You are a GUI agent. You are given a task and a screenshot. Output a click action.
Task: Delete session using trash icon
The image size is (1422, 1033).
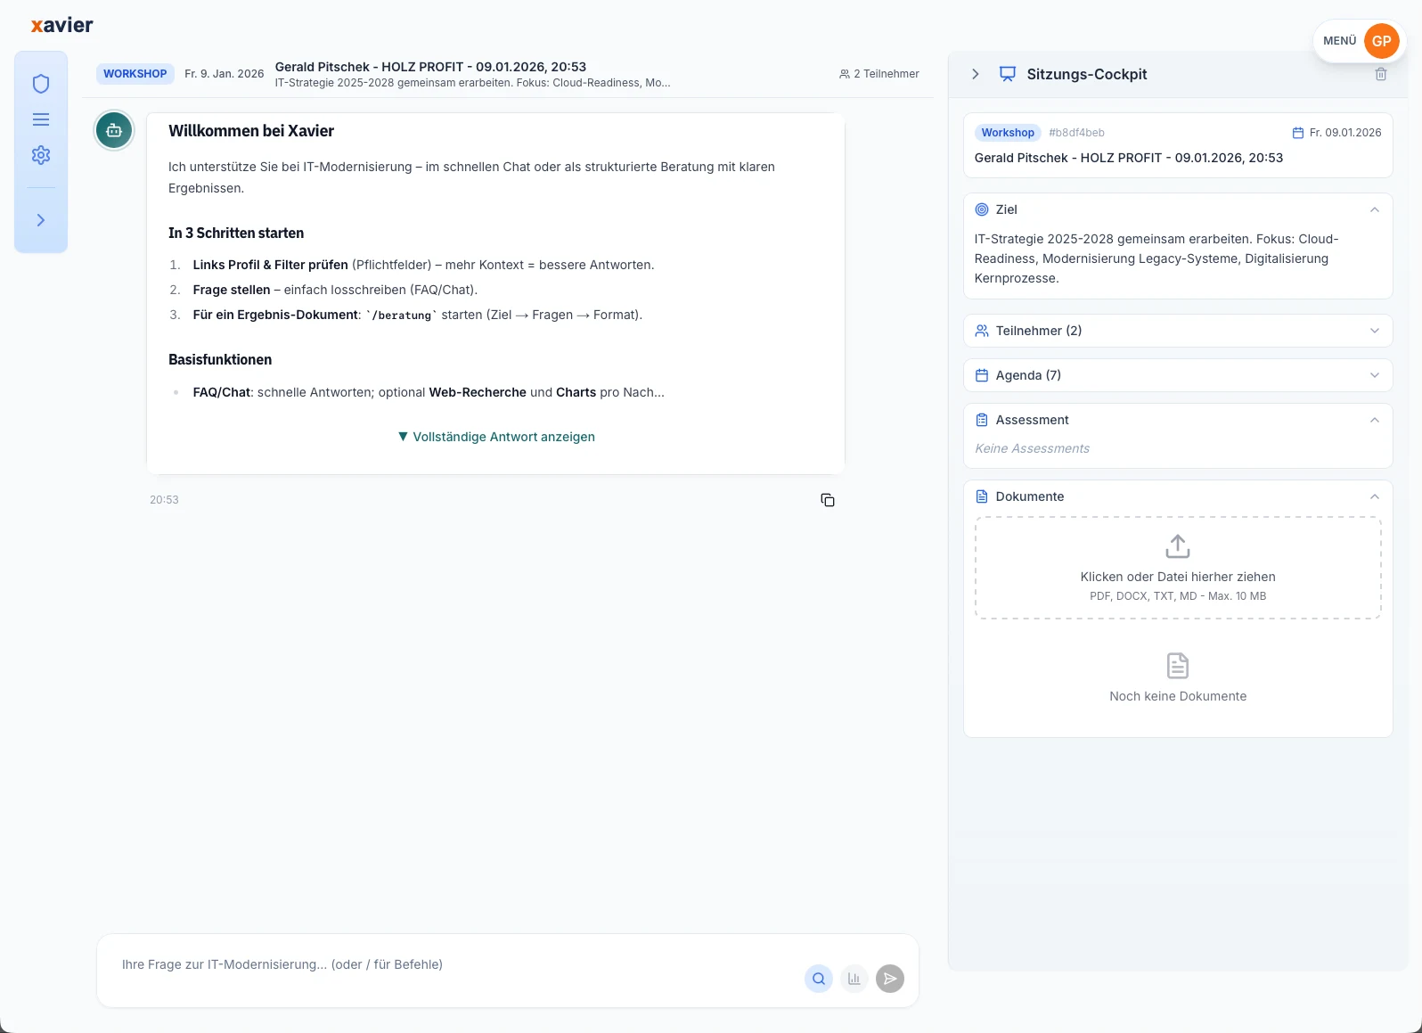point(1380,75)
